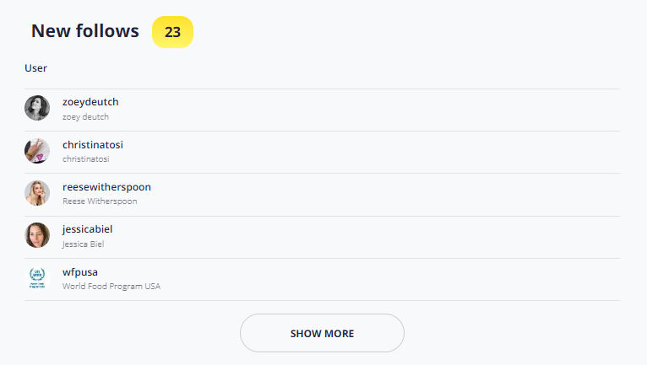Open the profile photo beside jessicabiel
This screenshot has height=365, width=647.
point(37,235)
